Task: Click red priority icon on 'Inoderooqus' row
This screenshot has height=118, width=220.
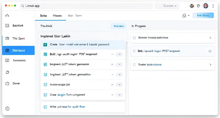Action: point(112,85)
